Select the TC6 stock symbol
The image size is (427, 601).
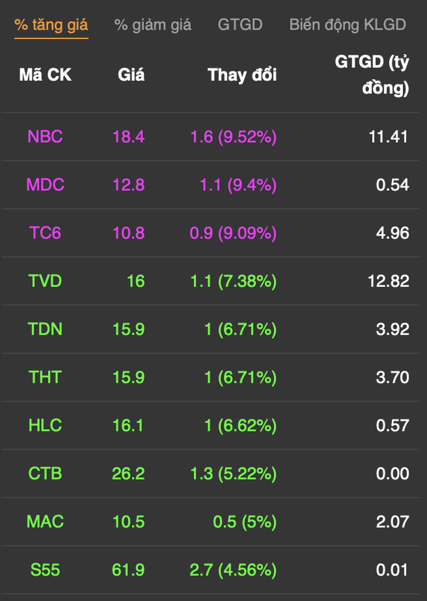[x=45, y=233]
